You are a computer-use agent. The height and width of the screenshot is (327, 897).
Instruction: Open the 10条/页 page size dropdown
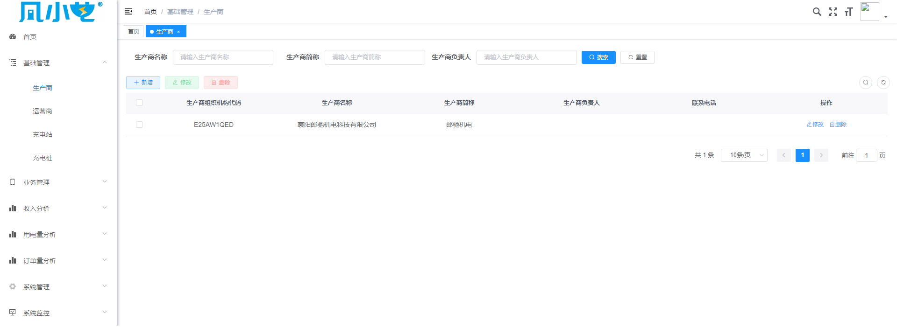pyautogui.click(x=744, y=155)
